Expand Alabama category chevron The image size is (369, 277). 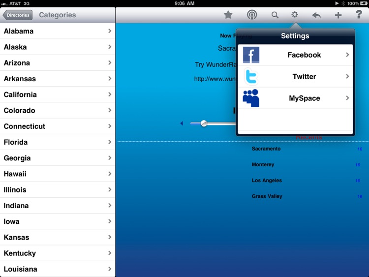[110, 31]
